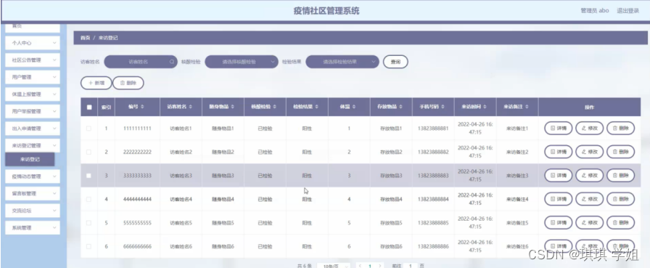Check the row checkbox for 访客姓名2
Viewport: 650px width, 268px height.
[89, 153]
